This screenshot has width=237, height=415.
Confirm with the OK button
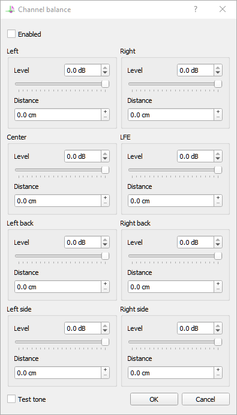click(154, 399)
